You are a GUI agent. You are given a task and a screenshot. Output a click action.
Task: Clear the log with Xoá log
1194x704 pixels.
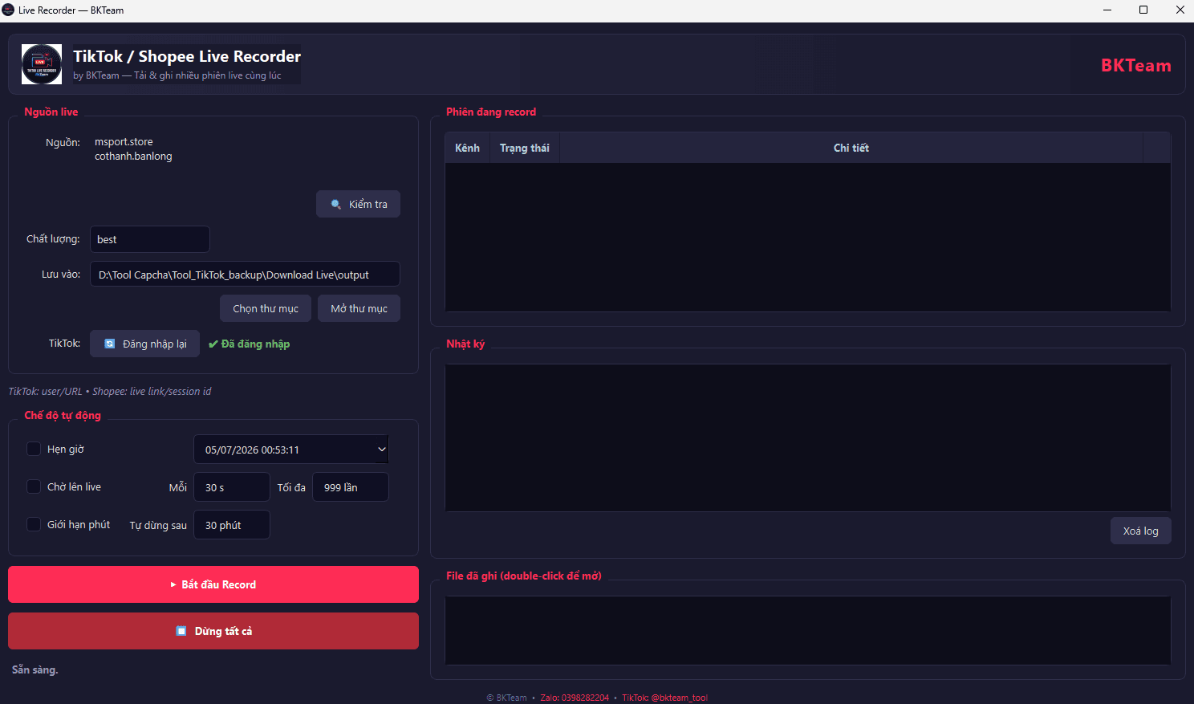pyautogui.click(x=1140, y=531)
